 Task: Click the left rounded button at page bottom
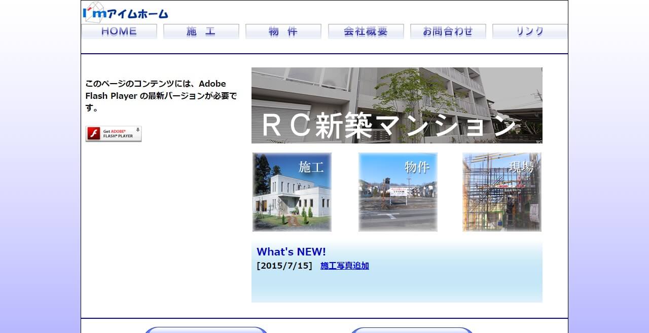coord(206,330)
